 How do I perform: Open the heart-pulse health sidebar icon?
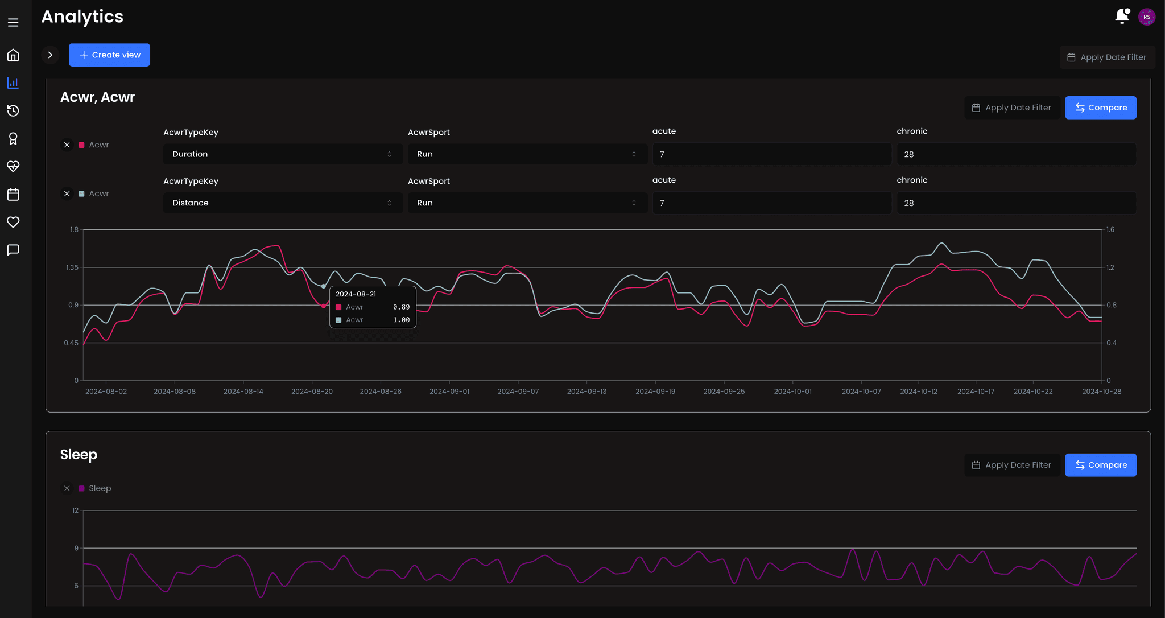click(13, 166)
